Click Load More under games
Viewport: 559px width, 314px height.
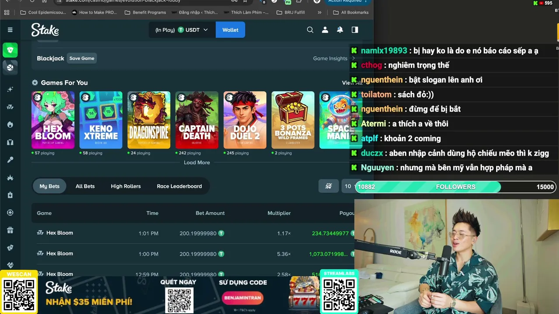197,163
